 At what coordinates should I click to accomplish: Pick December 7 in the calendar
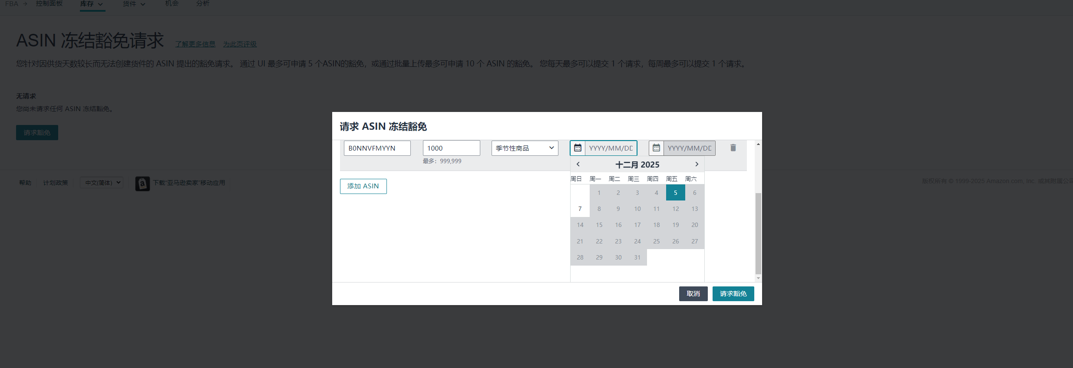pyautogui.click(x=580, y=209)
